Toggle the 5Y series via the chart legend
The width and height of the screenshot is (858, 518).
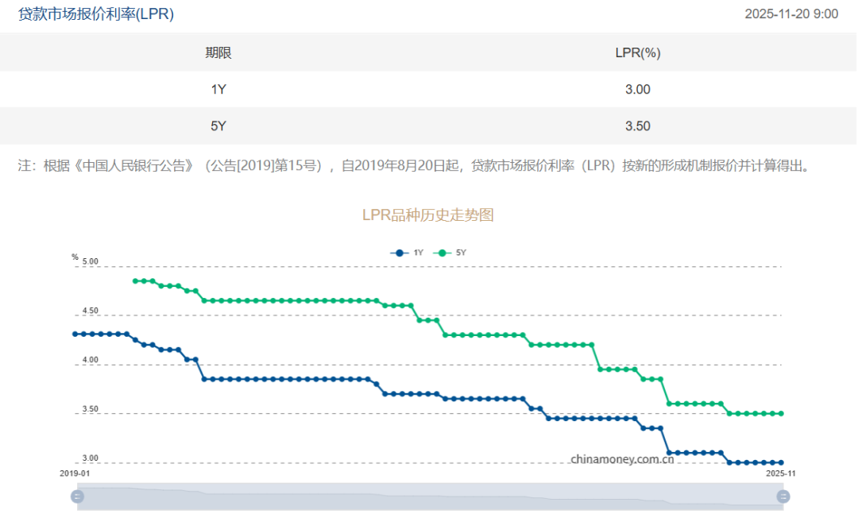(455, 252)
